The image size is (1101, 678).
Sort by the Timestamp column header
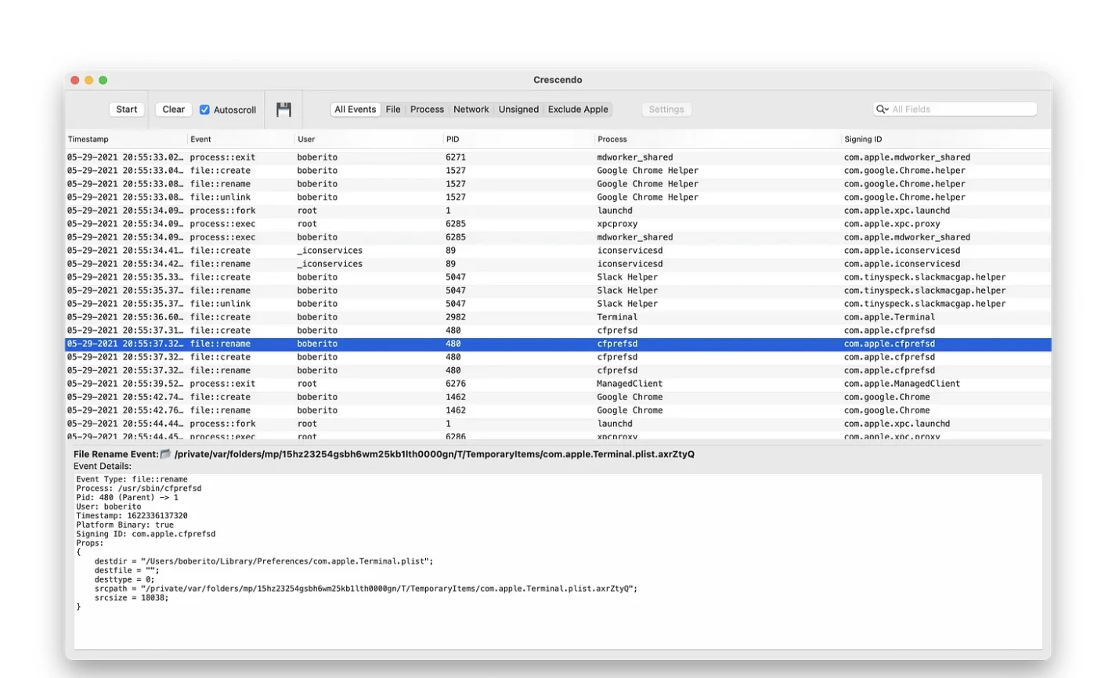coord(125,139)
